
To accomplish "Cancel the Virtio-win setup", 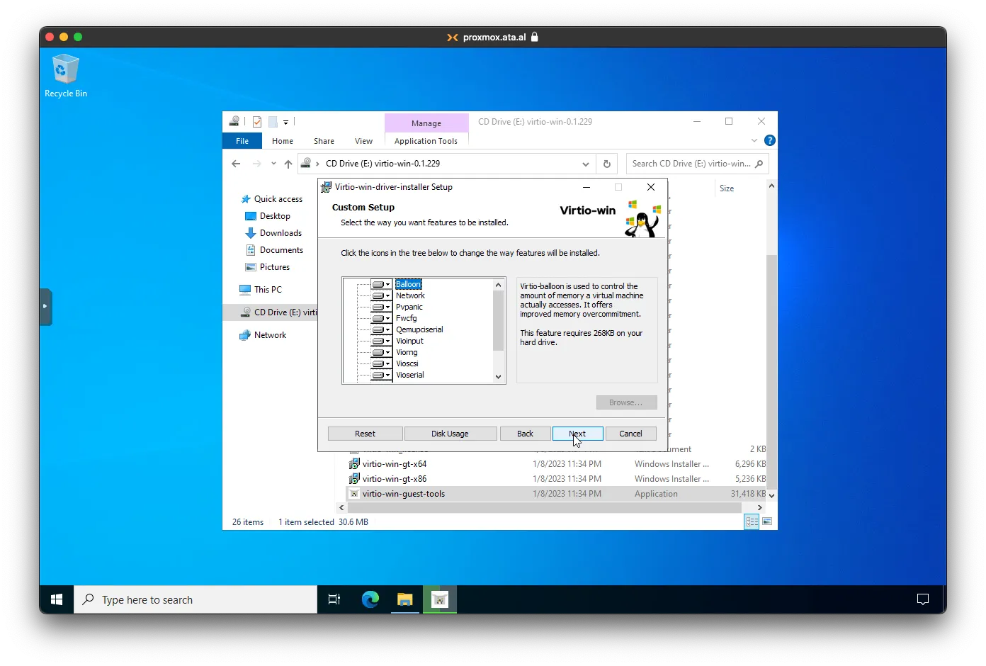I will (x=630, y=434).
